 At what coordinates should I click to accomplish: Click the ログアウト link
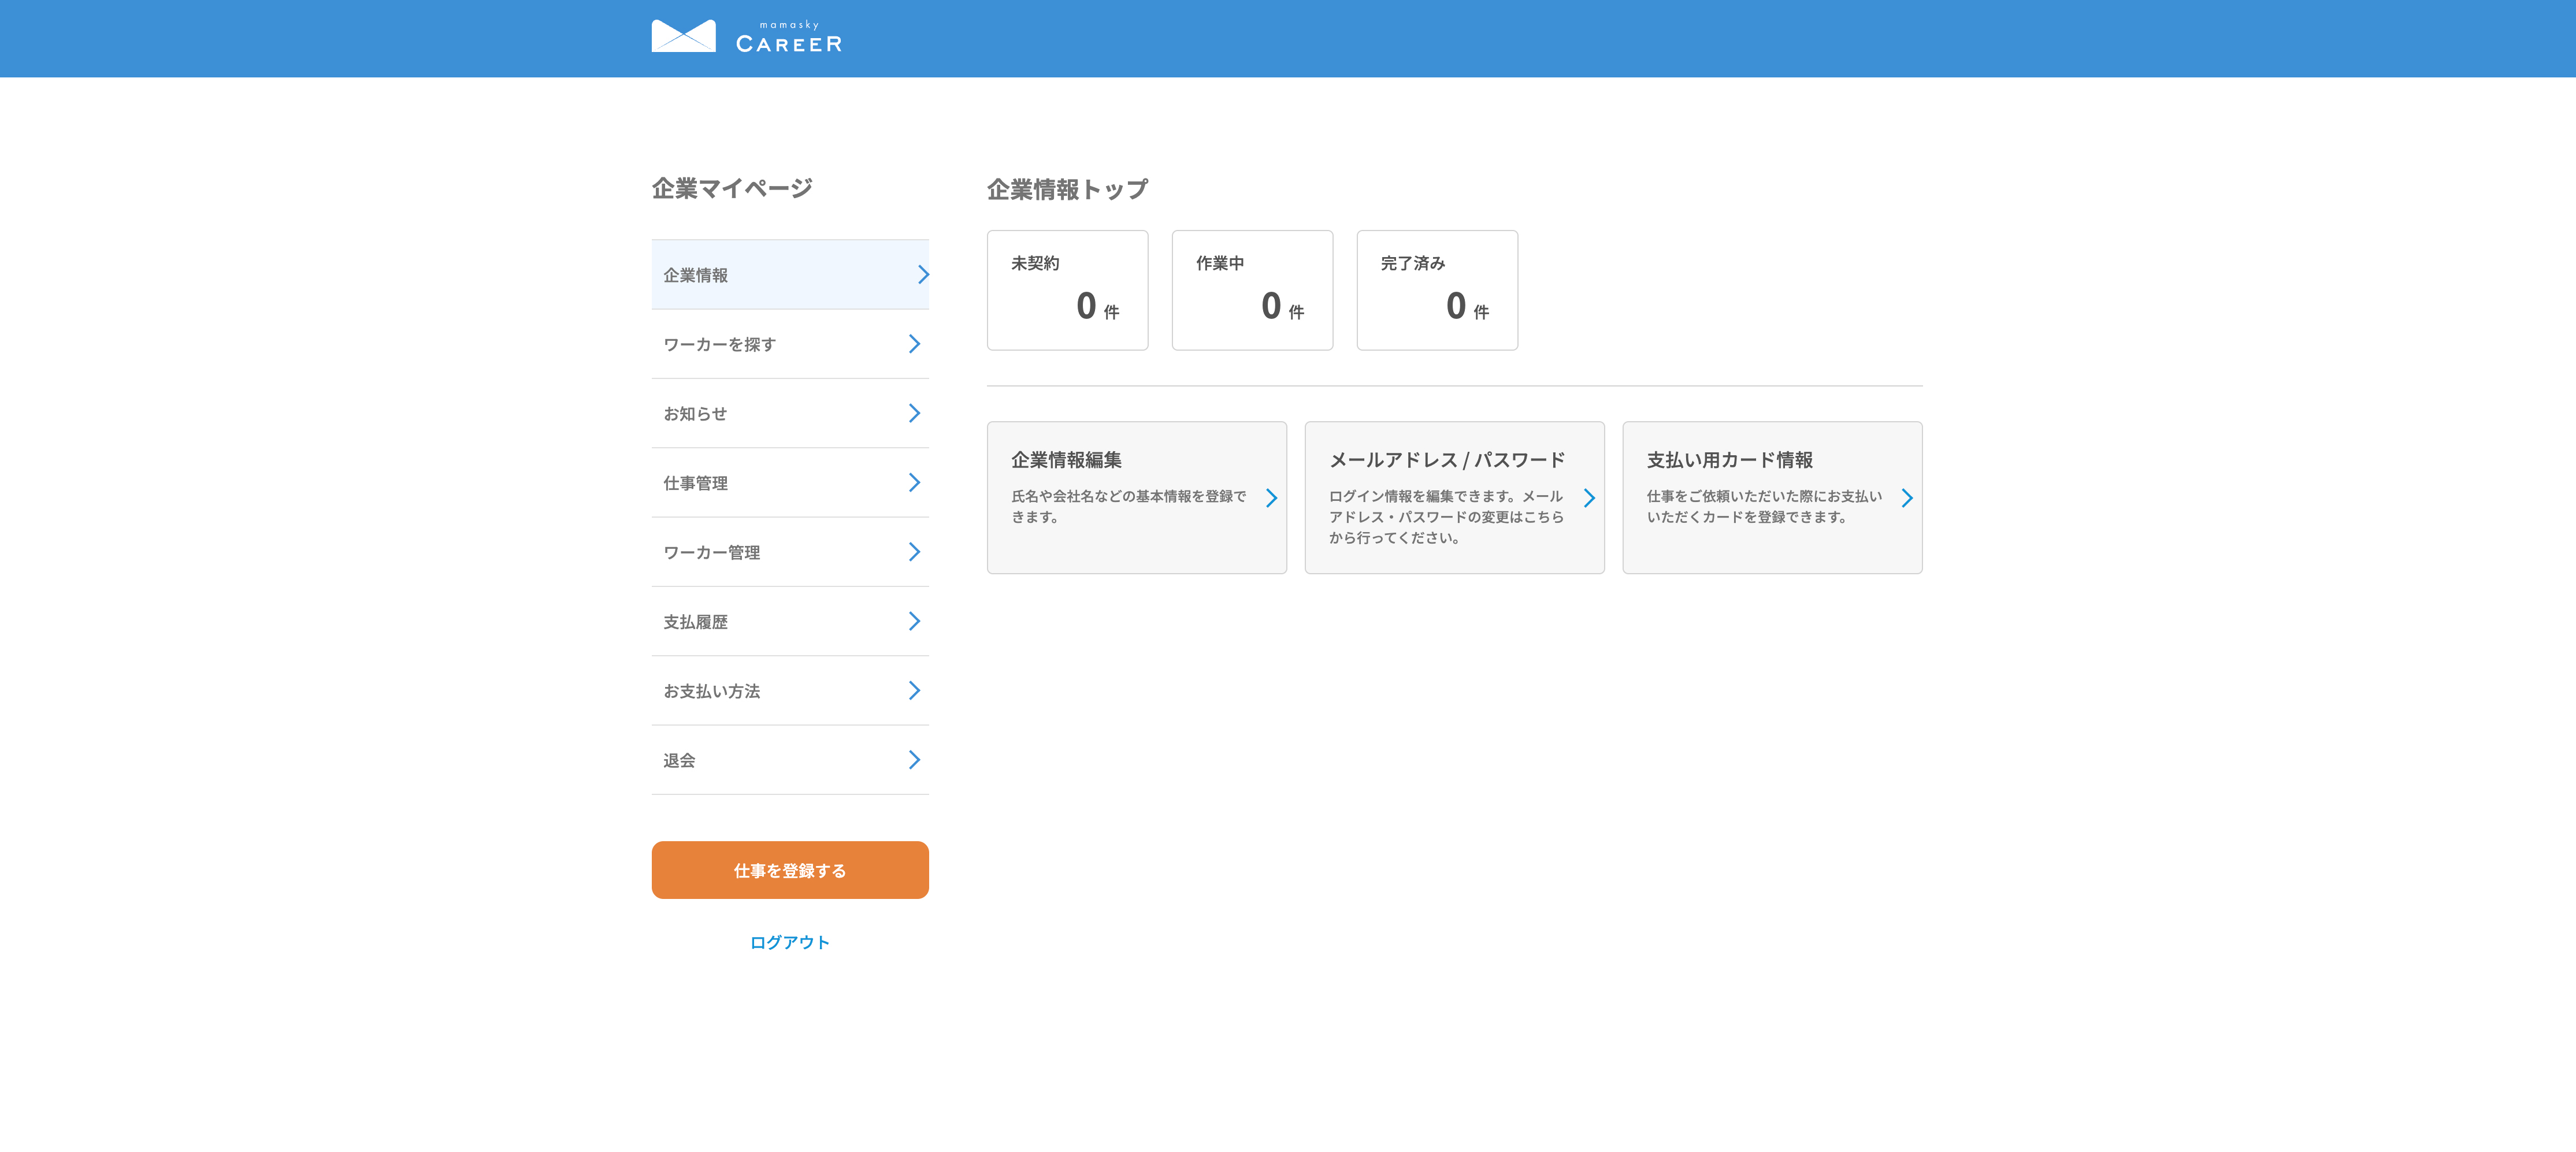click(789, 942)
